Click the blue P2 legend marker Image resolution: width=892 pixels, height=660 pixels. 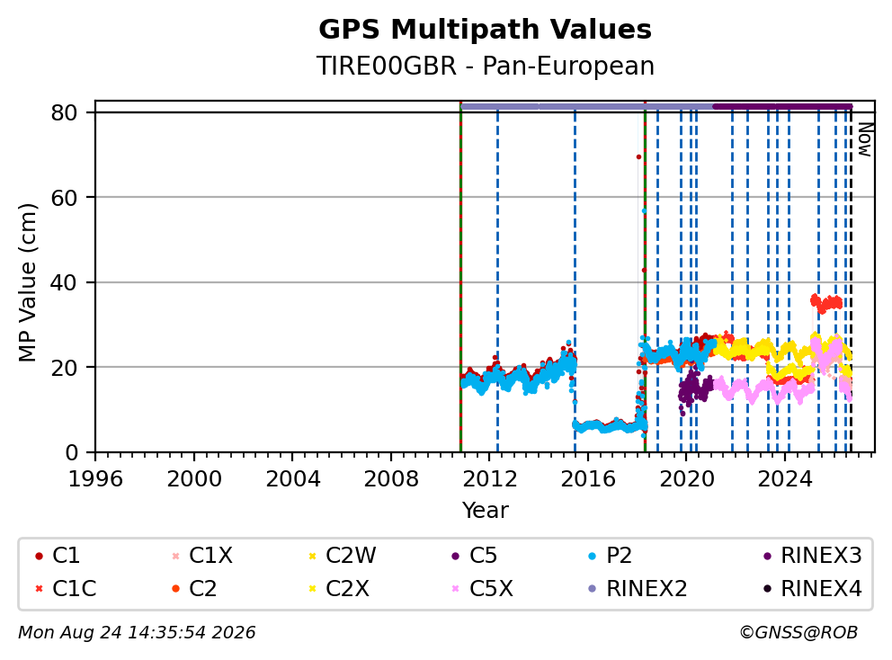(593, 556)
